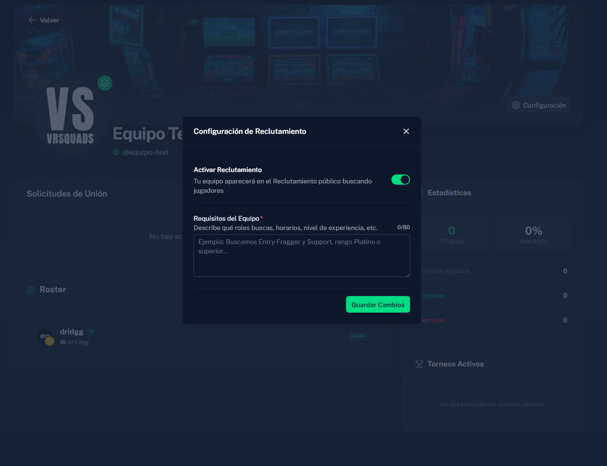Click the resize handle of the requirements textarea
Image resolution: width=607 pixels, height=466 pixels.
coord(408,275)
